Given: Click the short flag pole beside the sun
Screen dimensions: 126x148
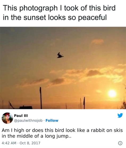Looking at the screenshot, I should click(84, 103).
